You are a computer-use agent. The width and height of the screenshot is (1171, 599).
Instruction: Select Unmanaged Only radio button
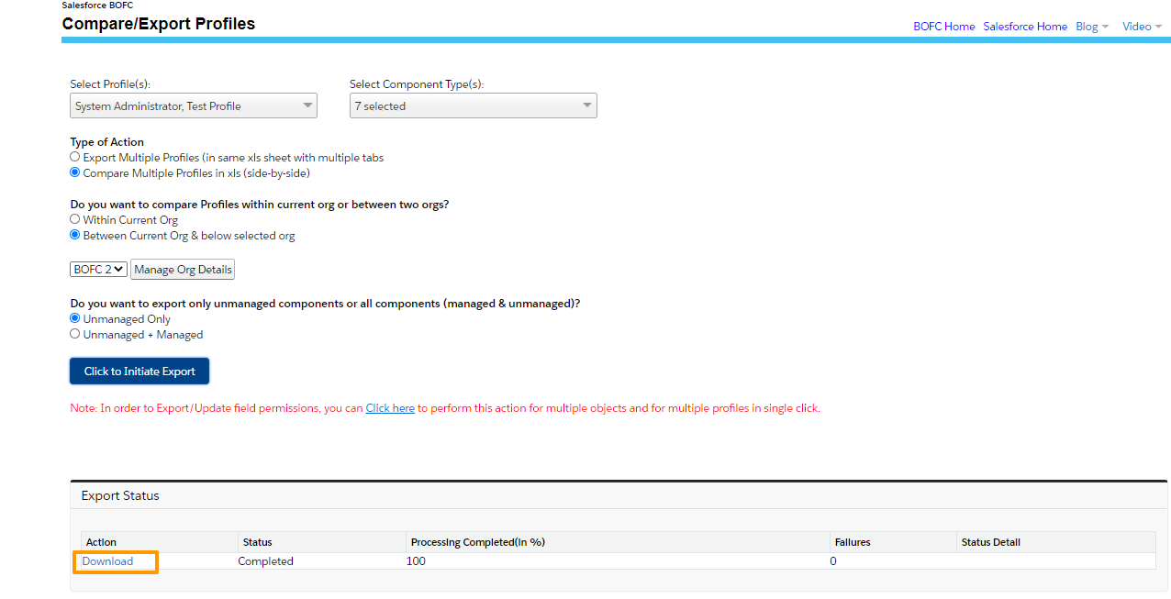click(75, 318)
